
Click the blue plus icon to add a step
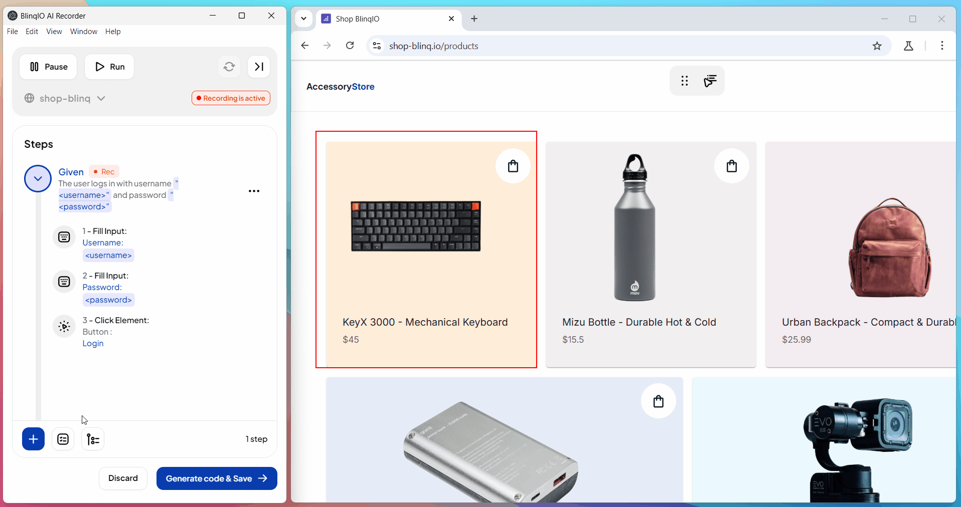click(33, 439)
